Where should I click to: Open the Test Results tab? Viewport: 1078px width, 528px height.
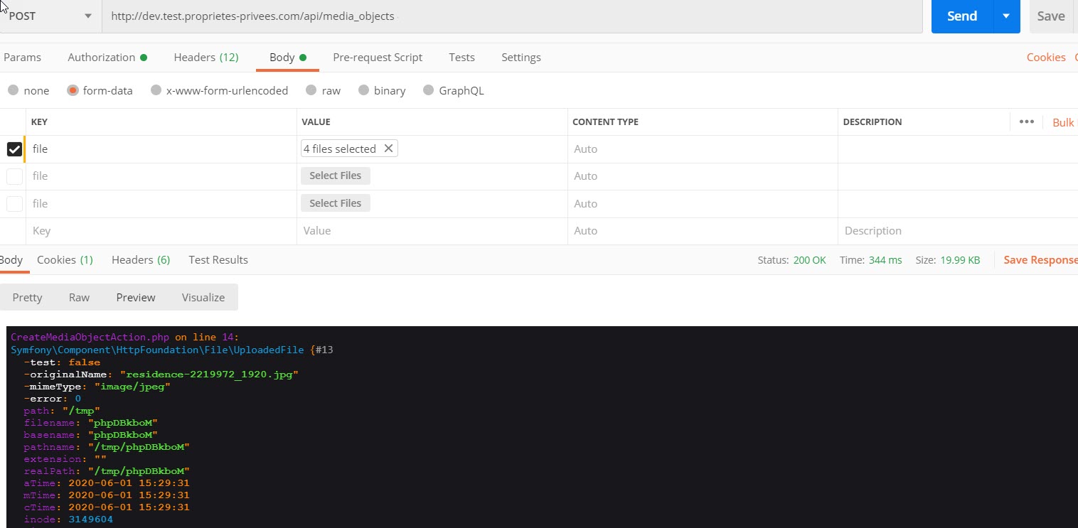click(x=218, y=259)
